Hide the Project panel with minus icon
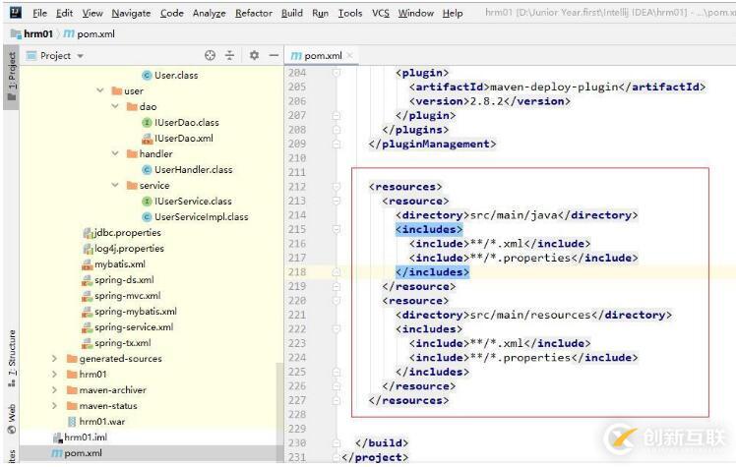 (273, 56)
